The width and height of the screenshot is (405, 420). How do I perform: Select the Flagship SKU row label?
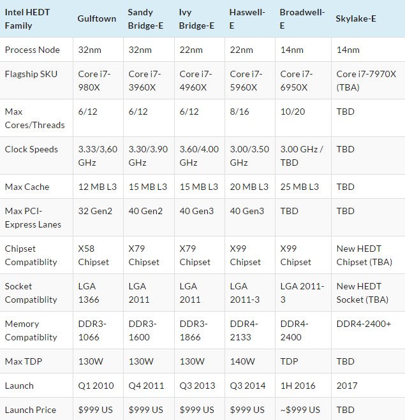31,74
